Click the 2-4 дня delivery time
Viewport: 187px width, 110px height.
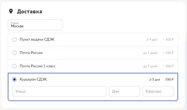[x=152, y=40]
